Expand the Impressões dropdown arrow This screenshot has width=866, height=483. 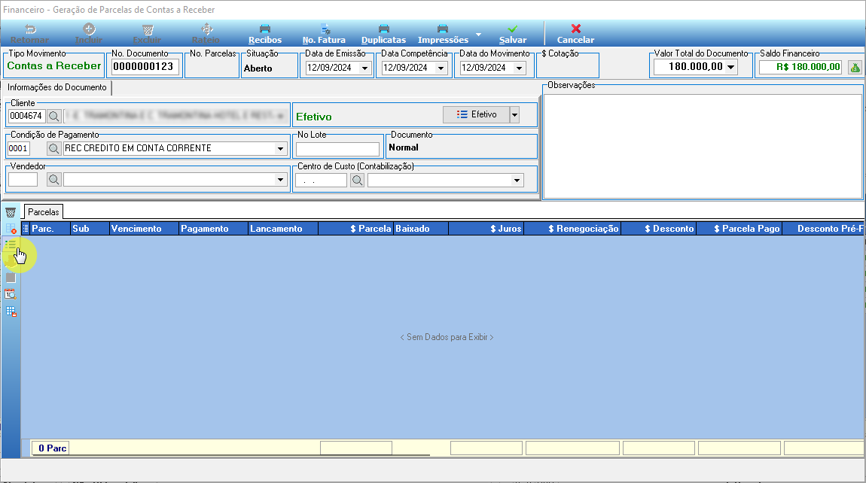pos(478,35)
